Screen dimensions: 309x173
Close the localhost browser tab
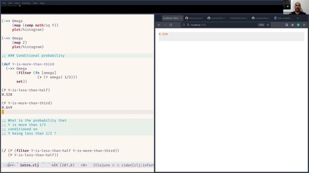pyautogui.click(x=181, y=18)
